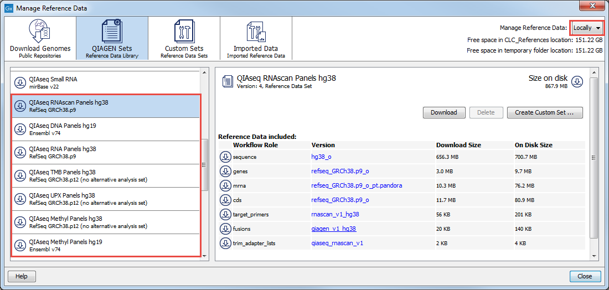Click the reference data set document icon in the details pane
The image size is (609, 290).
[x=227, y=81]
